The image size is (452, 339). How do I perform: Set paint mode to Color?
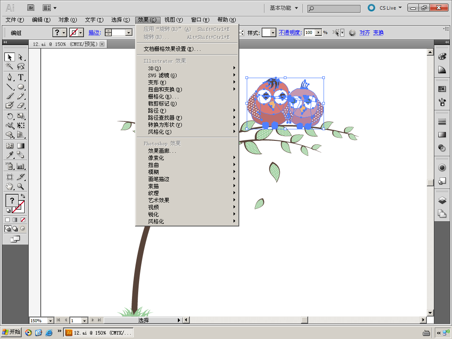point(8,220)
